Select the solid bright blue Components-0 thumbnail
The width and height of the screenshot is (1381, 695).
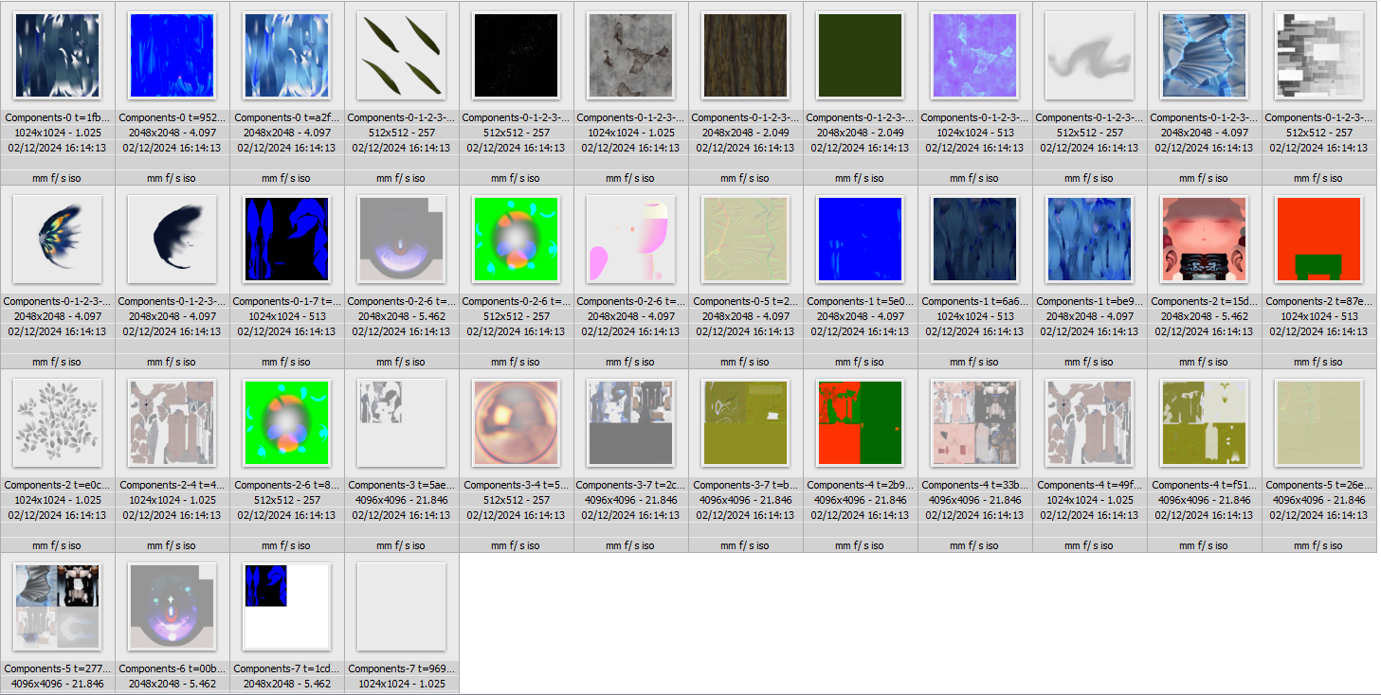[x=172, y=55]
